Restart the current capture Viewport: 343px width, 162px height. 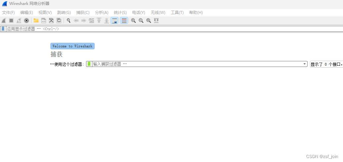[x=19, y=21]
